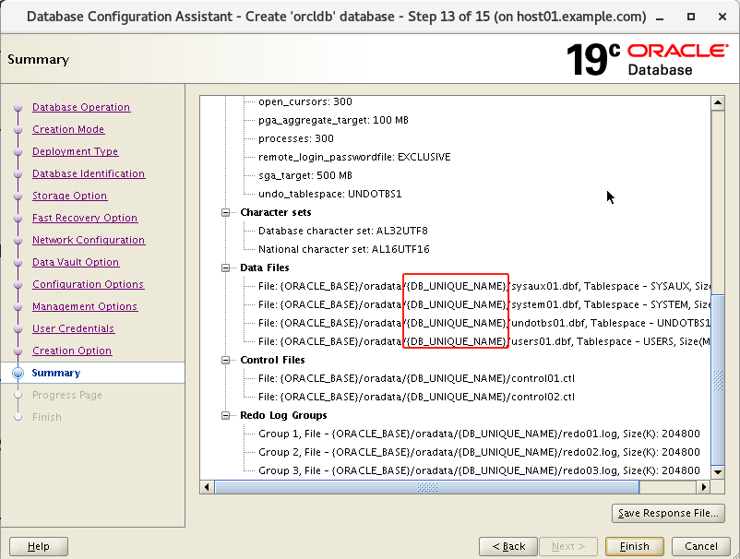Select the control01.ctl file row
740x559 pixels.
416,378
